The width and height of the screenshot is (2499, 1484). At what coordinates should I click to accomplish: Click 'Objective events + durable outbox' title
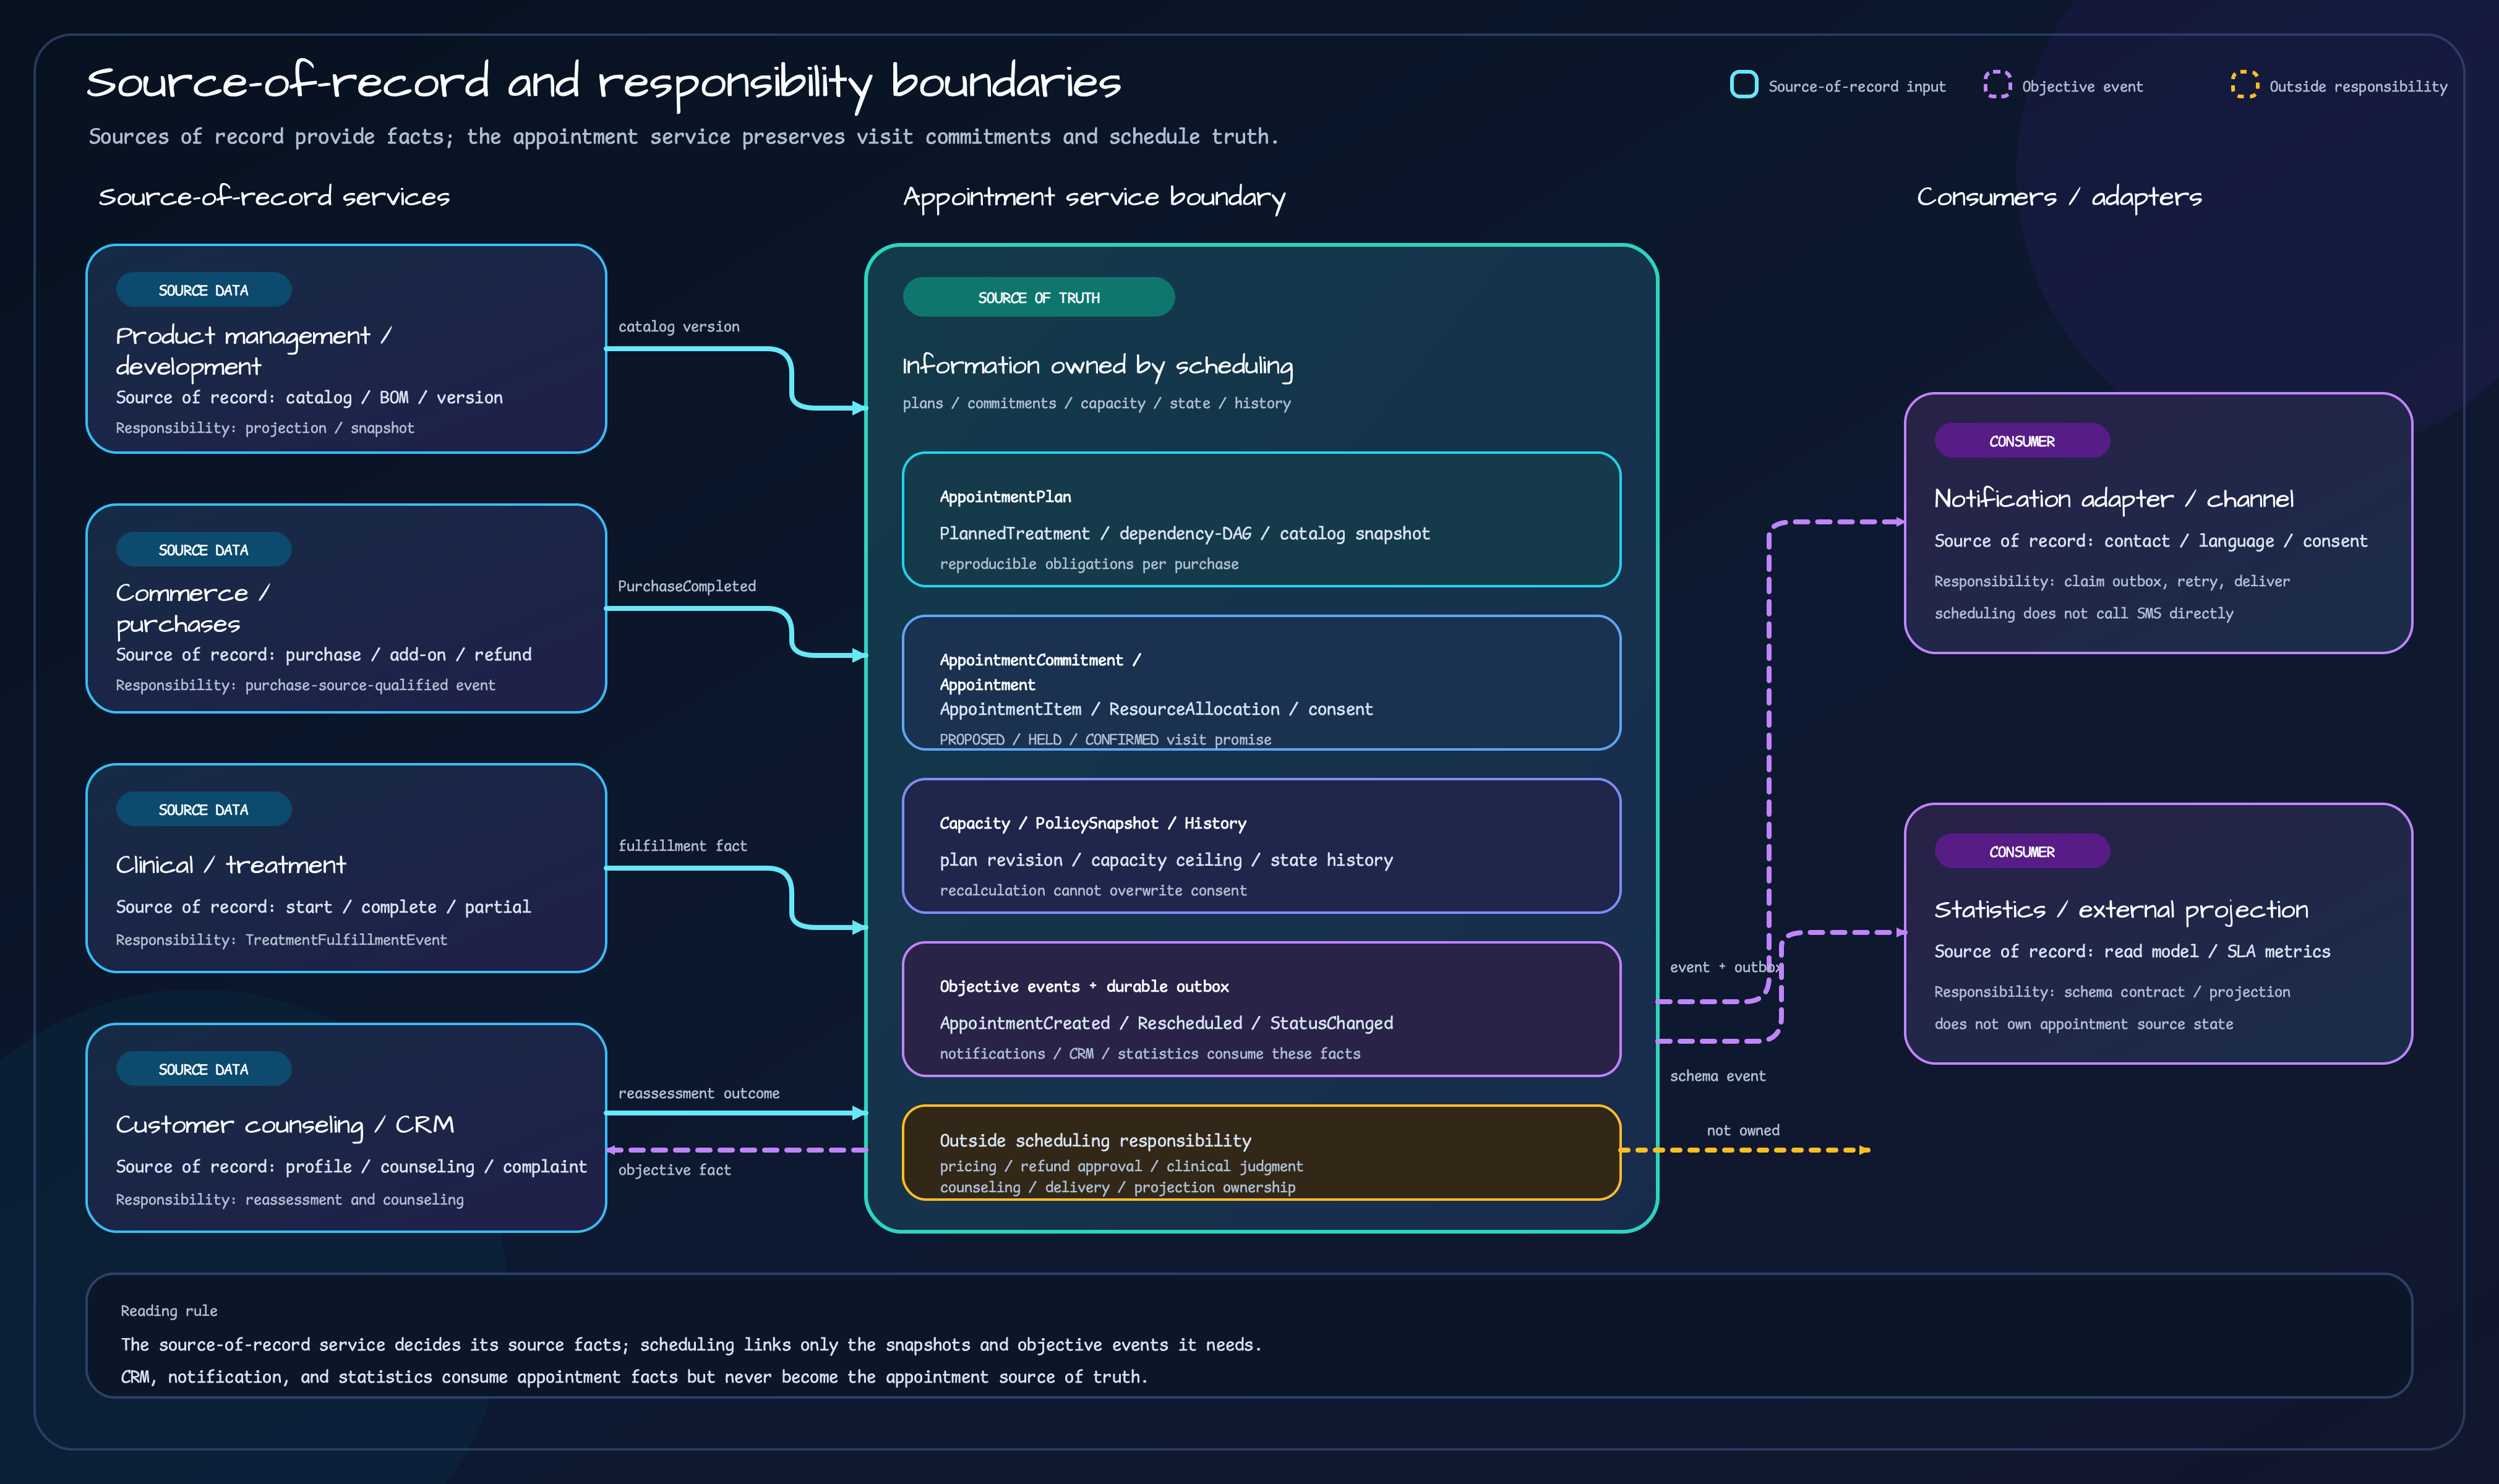pyautogui.click(x=1084, y=986)
